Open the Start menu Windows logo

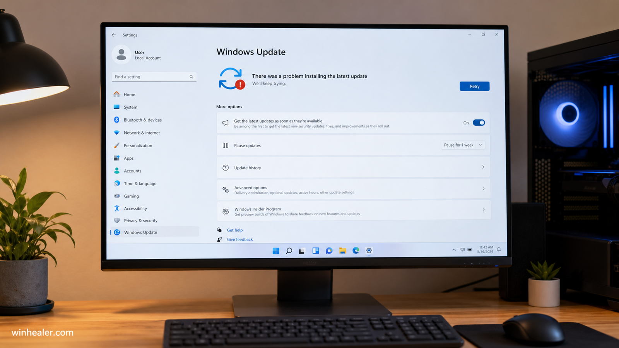pyautogui.click(x=276, y=251)
